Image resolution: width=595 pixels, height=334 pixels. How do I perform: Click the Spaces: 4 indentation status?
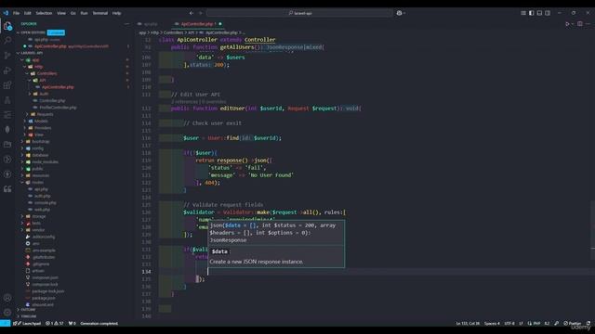click(492, 324)
